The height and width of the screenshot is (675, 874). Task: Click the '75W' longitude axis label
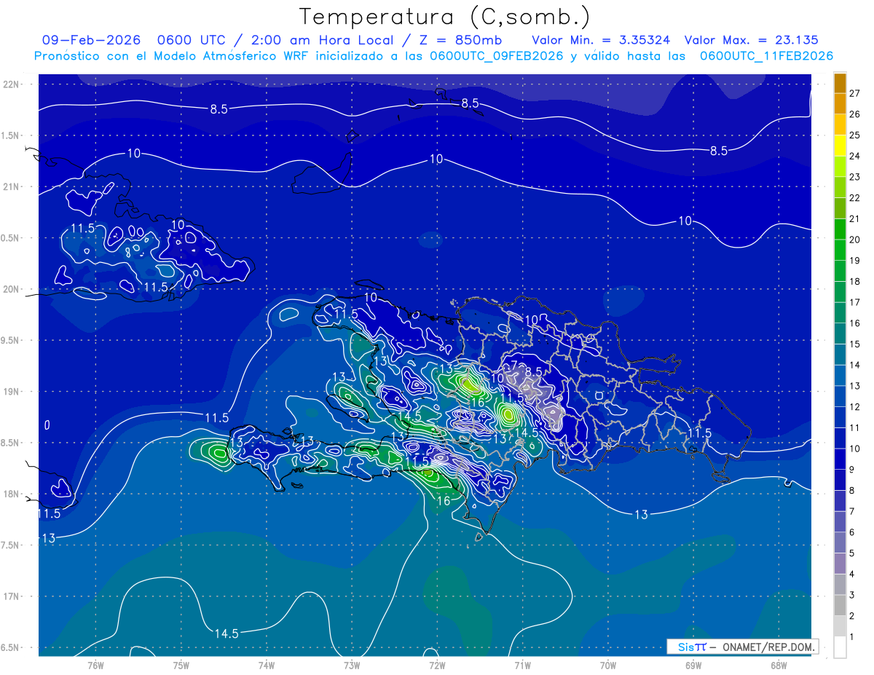pos(181,665)
